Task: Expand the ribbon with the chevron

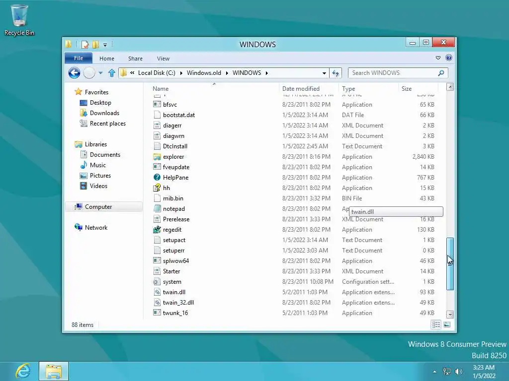Action: [438, 58]
